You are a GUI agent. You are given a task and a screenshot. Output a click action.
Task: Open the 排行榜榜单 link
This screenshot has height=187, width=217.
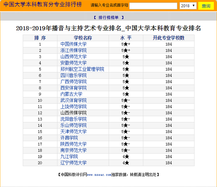[108, 18]
